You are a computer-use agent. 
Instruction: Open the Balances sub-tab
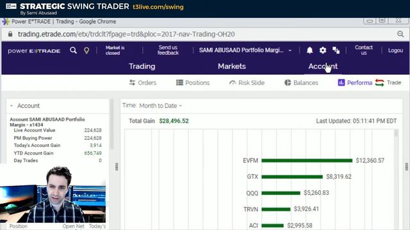pyautogui.click(x=301, y=82)
